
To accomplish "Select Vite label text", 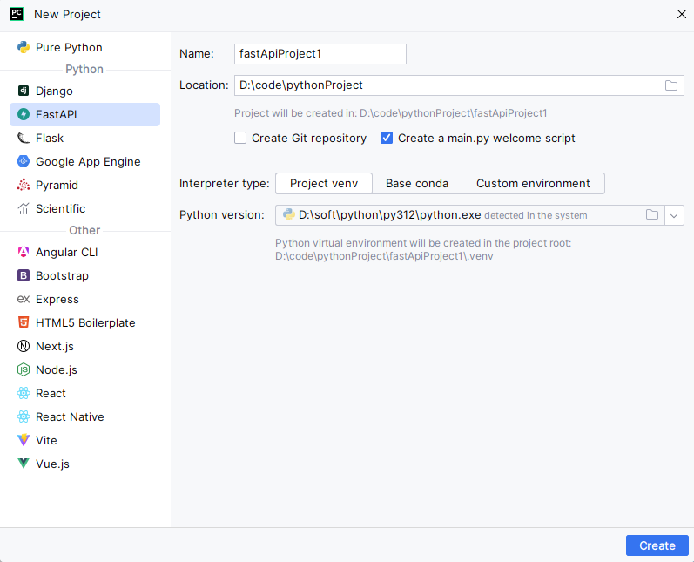I will (46, 440).
